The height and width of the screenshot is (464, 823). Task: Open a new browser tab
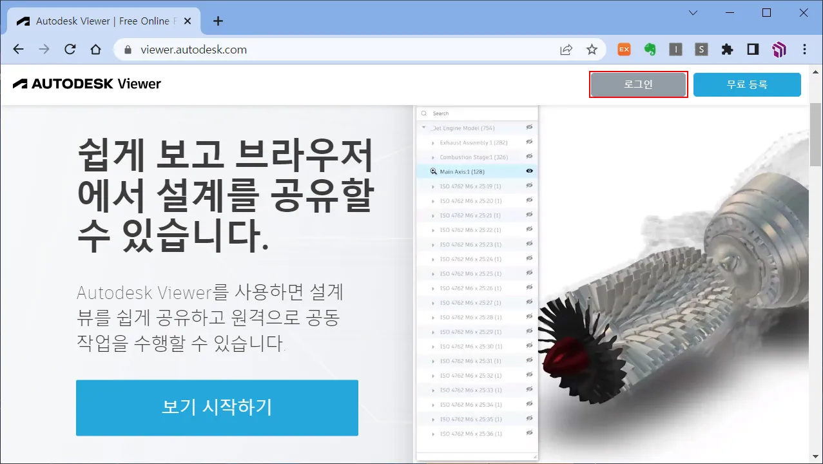[x=218, y=21]
